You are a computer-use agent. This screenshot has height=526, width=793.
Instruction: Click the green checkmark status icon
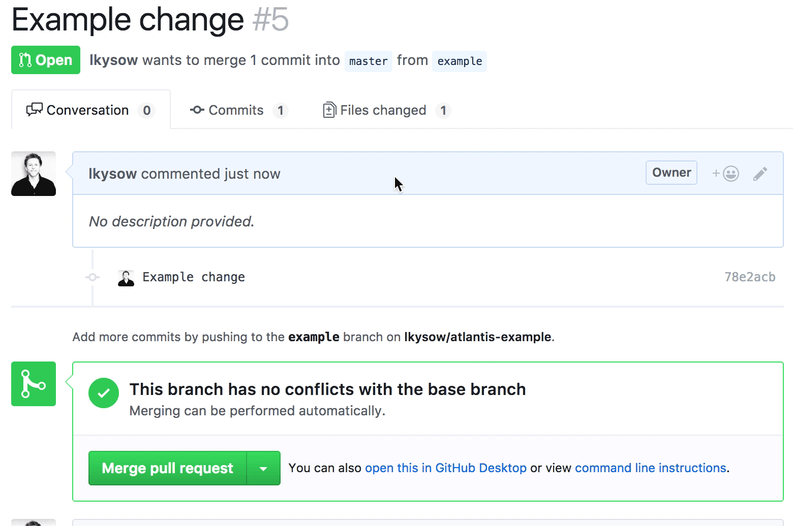point(104,393)
